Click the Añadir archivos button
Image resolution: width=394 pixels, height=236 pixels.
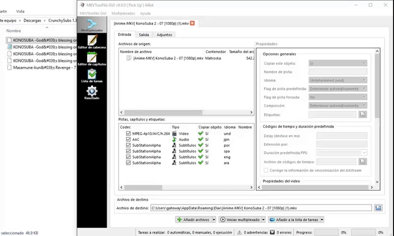[194, 220]
